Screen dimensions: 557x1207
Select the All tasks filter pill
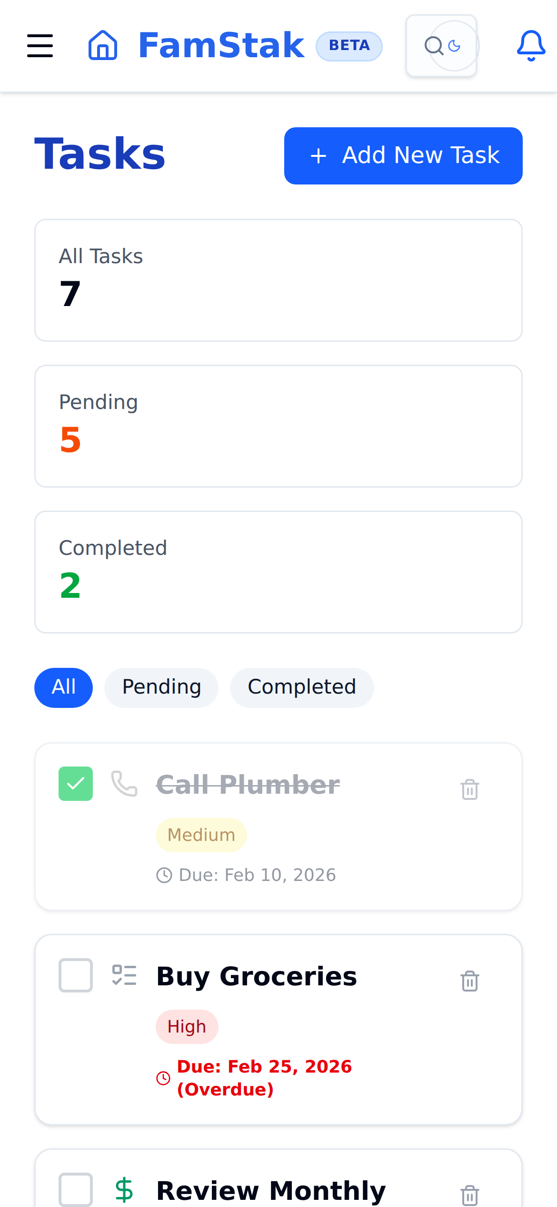point(63,687)
